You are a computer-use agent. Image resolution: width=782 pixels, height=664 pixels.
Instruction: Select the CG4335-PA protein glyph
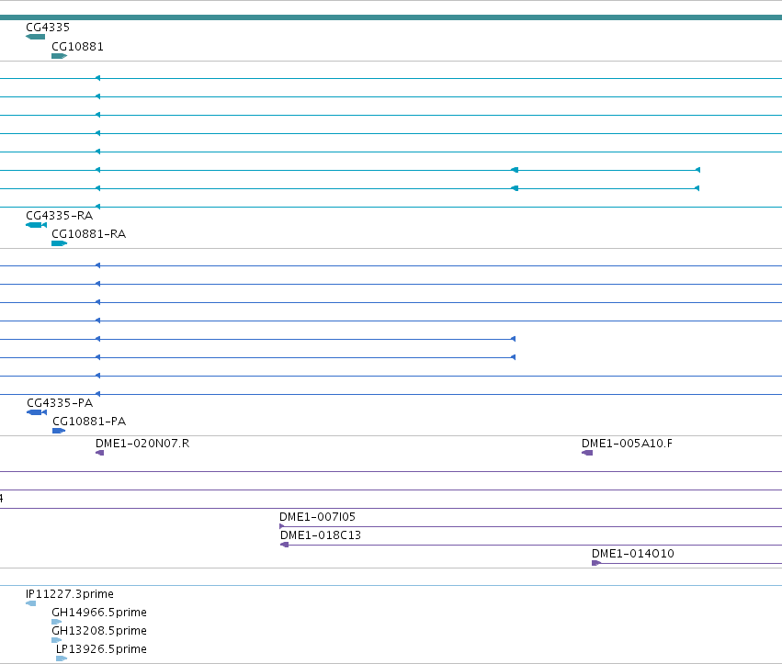[37, 412]
